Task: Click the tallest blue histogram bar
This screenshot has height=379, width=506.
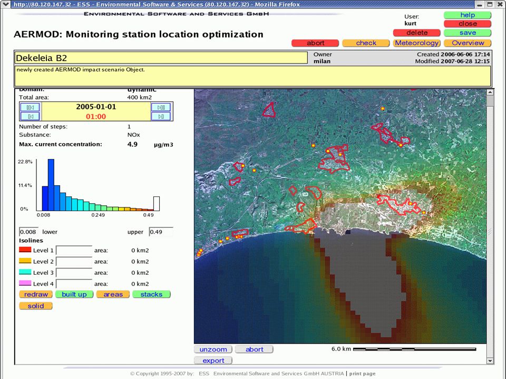Action: (x=51, y=185)
